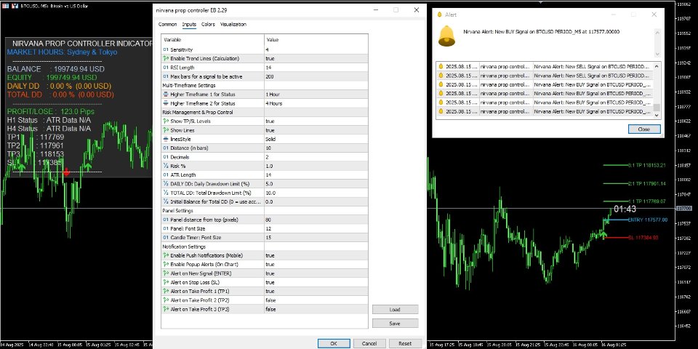The height and width of the screenshot is (349, 698).
Task: Click the ENTRY 117577.00 label on chart
Action: pyautogui.click(x=647, y=220)
